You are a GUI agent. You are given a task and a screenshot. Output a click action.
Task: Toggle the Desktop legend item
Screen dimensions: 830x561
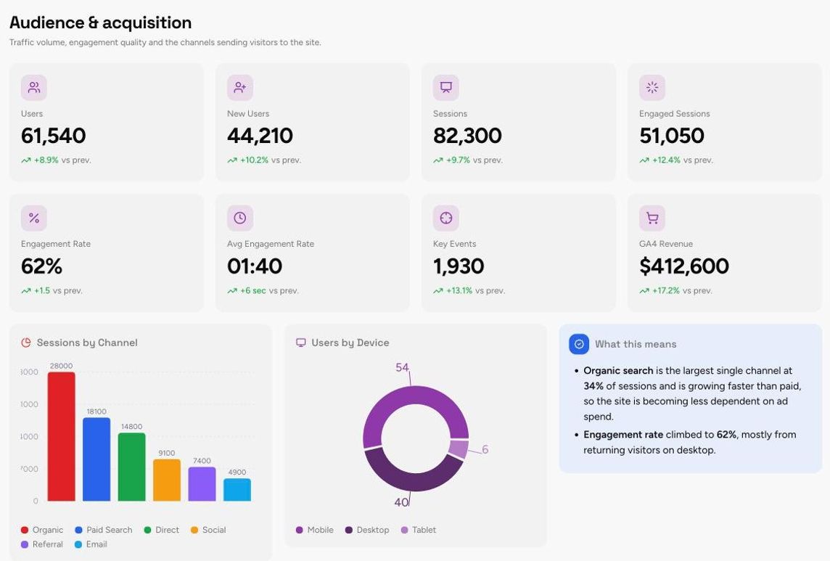click(367, 530)
